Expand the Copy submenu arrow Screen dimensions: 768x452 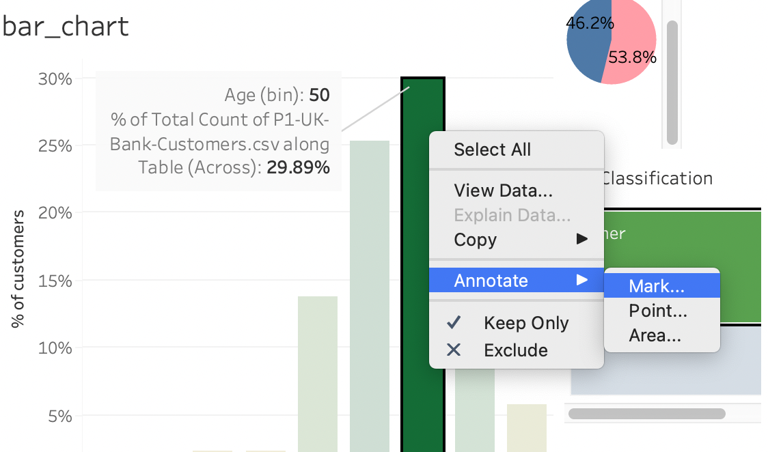coord(581,240)
